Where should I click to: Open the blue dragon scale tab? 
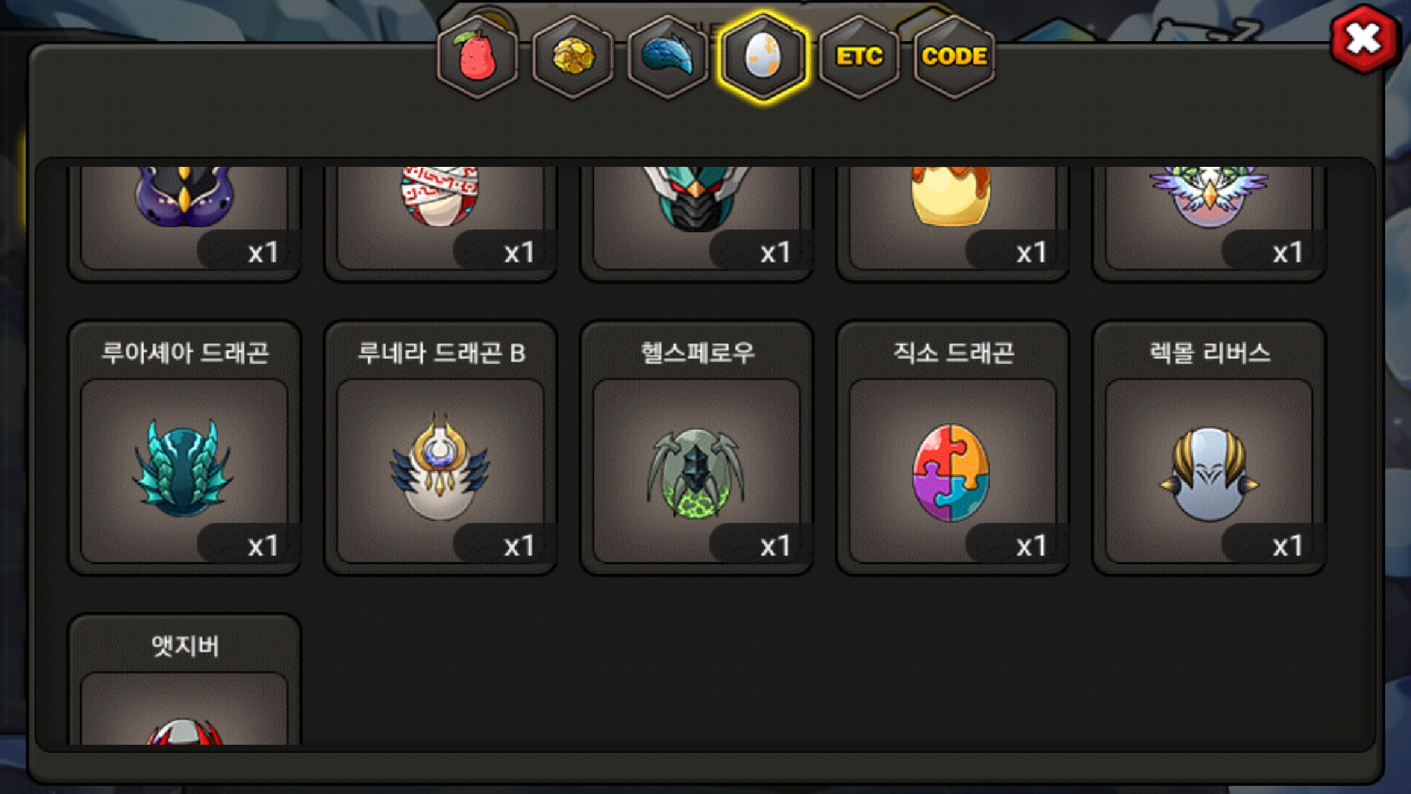tap(667, 57)
